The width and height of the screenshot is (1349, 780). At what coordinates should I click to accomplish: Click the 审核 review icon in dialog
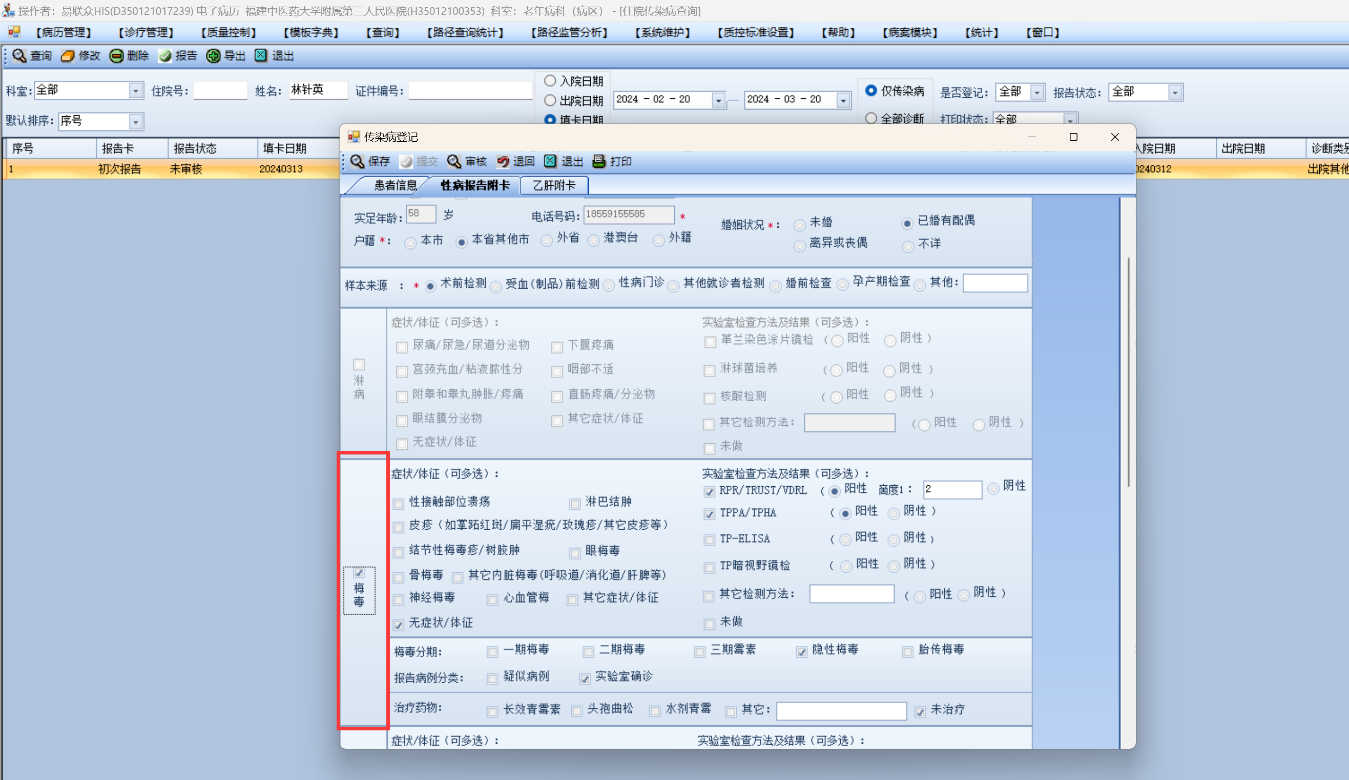[x=454, y=161]
